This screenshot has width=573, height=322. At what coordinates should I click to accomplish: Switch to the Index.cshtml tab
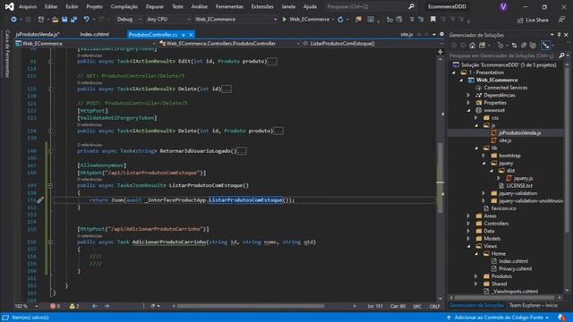(x=94, y=34)
